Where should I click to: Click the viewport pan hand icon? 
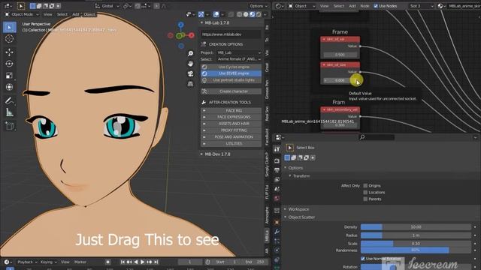pyautogui.click(x=190, y=64)
